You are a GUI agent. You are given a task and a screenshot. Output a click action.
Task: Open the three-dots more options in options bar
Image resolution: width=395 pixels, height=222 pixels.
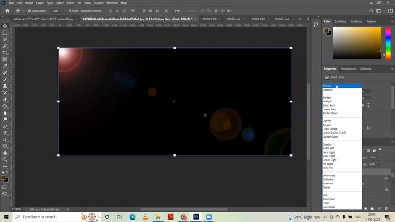(x=177, y=11)
